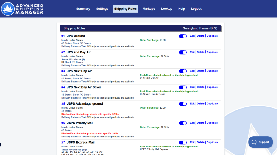Image resolution: width=277 pixels, height=155 pixels.
Task: Edit the UPS Ground rule
Action: coord(192,36)
